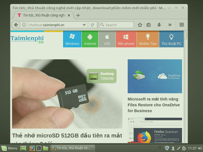Open the Windows category
This screenshot has height=152, width=203.
point(72,39)
